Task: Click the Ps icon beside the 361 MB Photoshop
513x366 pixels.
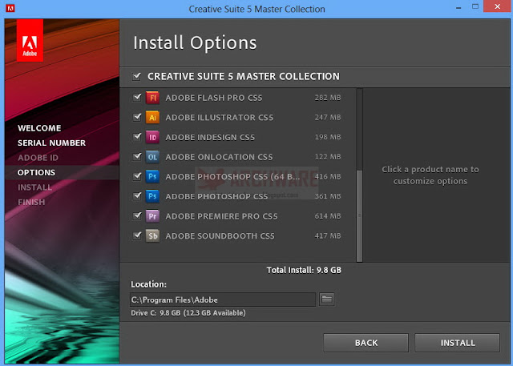Action: [x=152, y=196]
